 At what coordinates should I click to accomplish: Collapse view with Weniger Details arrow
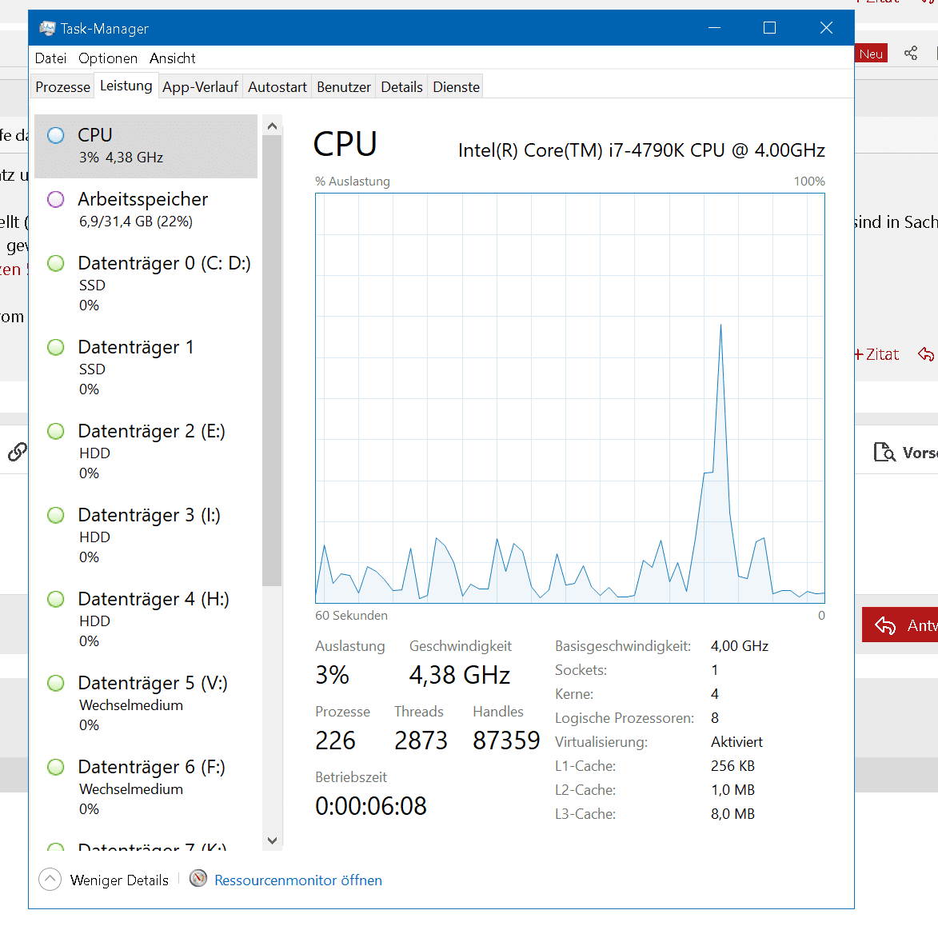point(50,879)
